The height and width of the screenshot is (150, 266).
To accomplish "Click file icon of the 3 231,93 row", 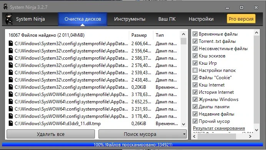I will [x=11, y=109].
